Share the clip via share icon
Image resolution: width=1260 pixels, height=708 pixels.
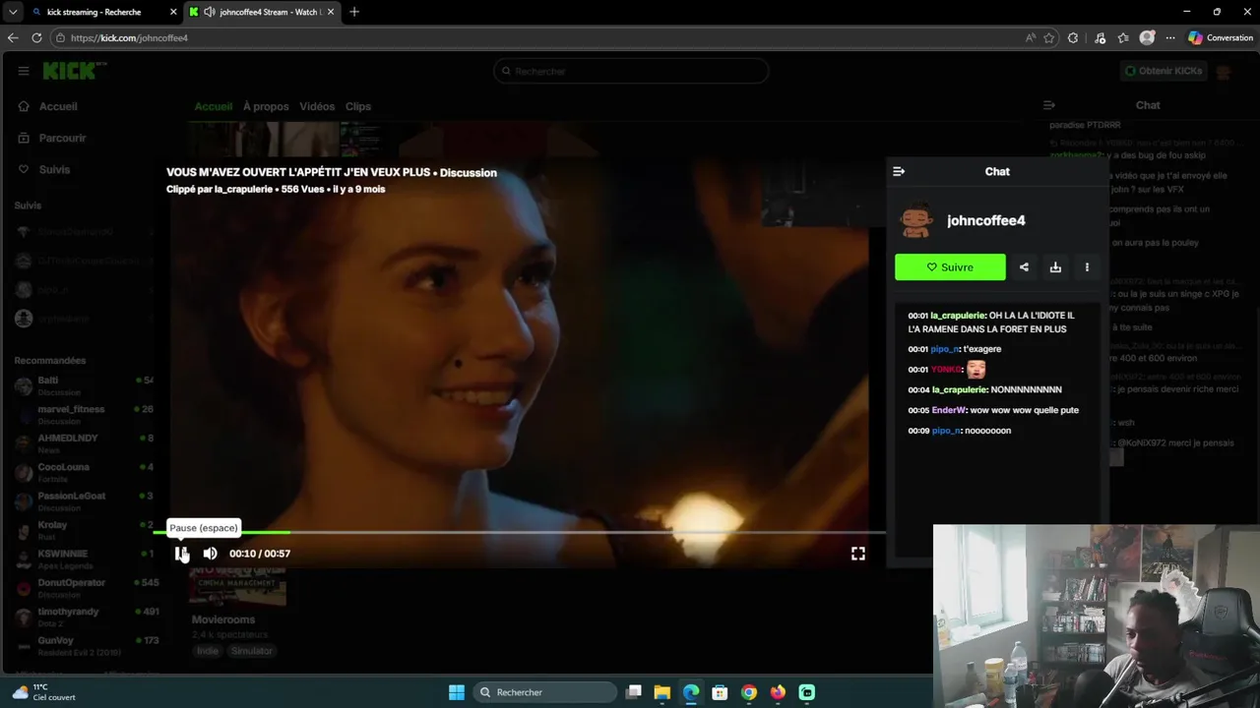(1024, 266)
